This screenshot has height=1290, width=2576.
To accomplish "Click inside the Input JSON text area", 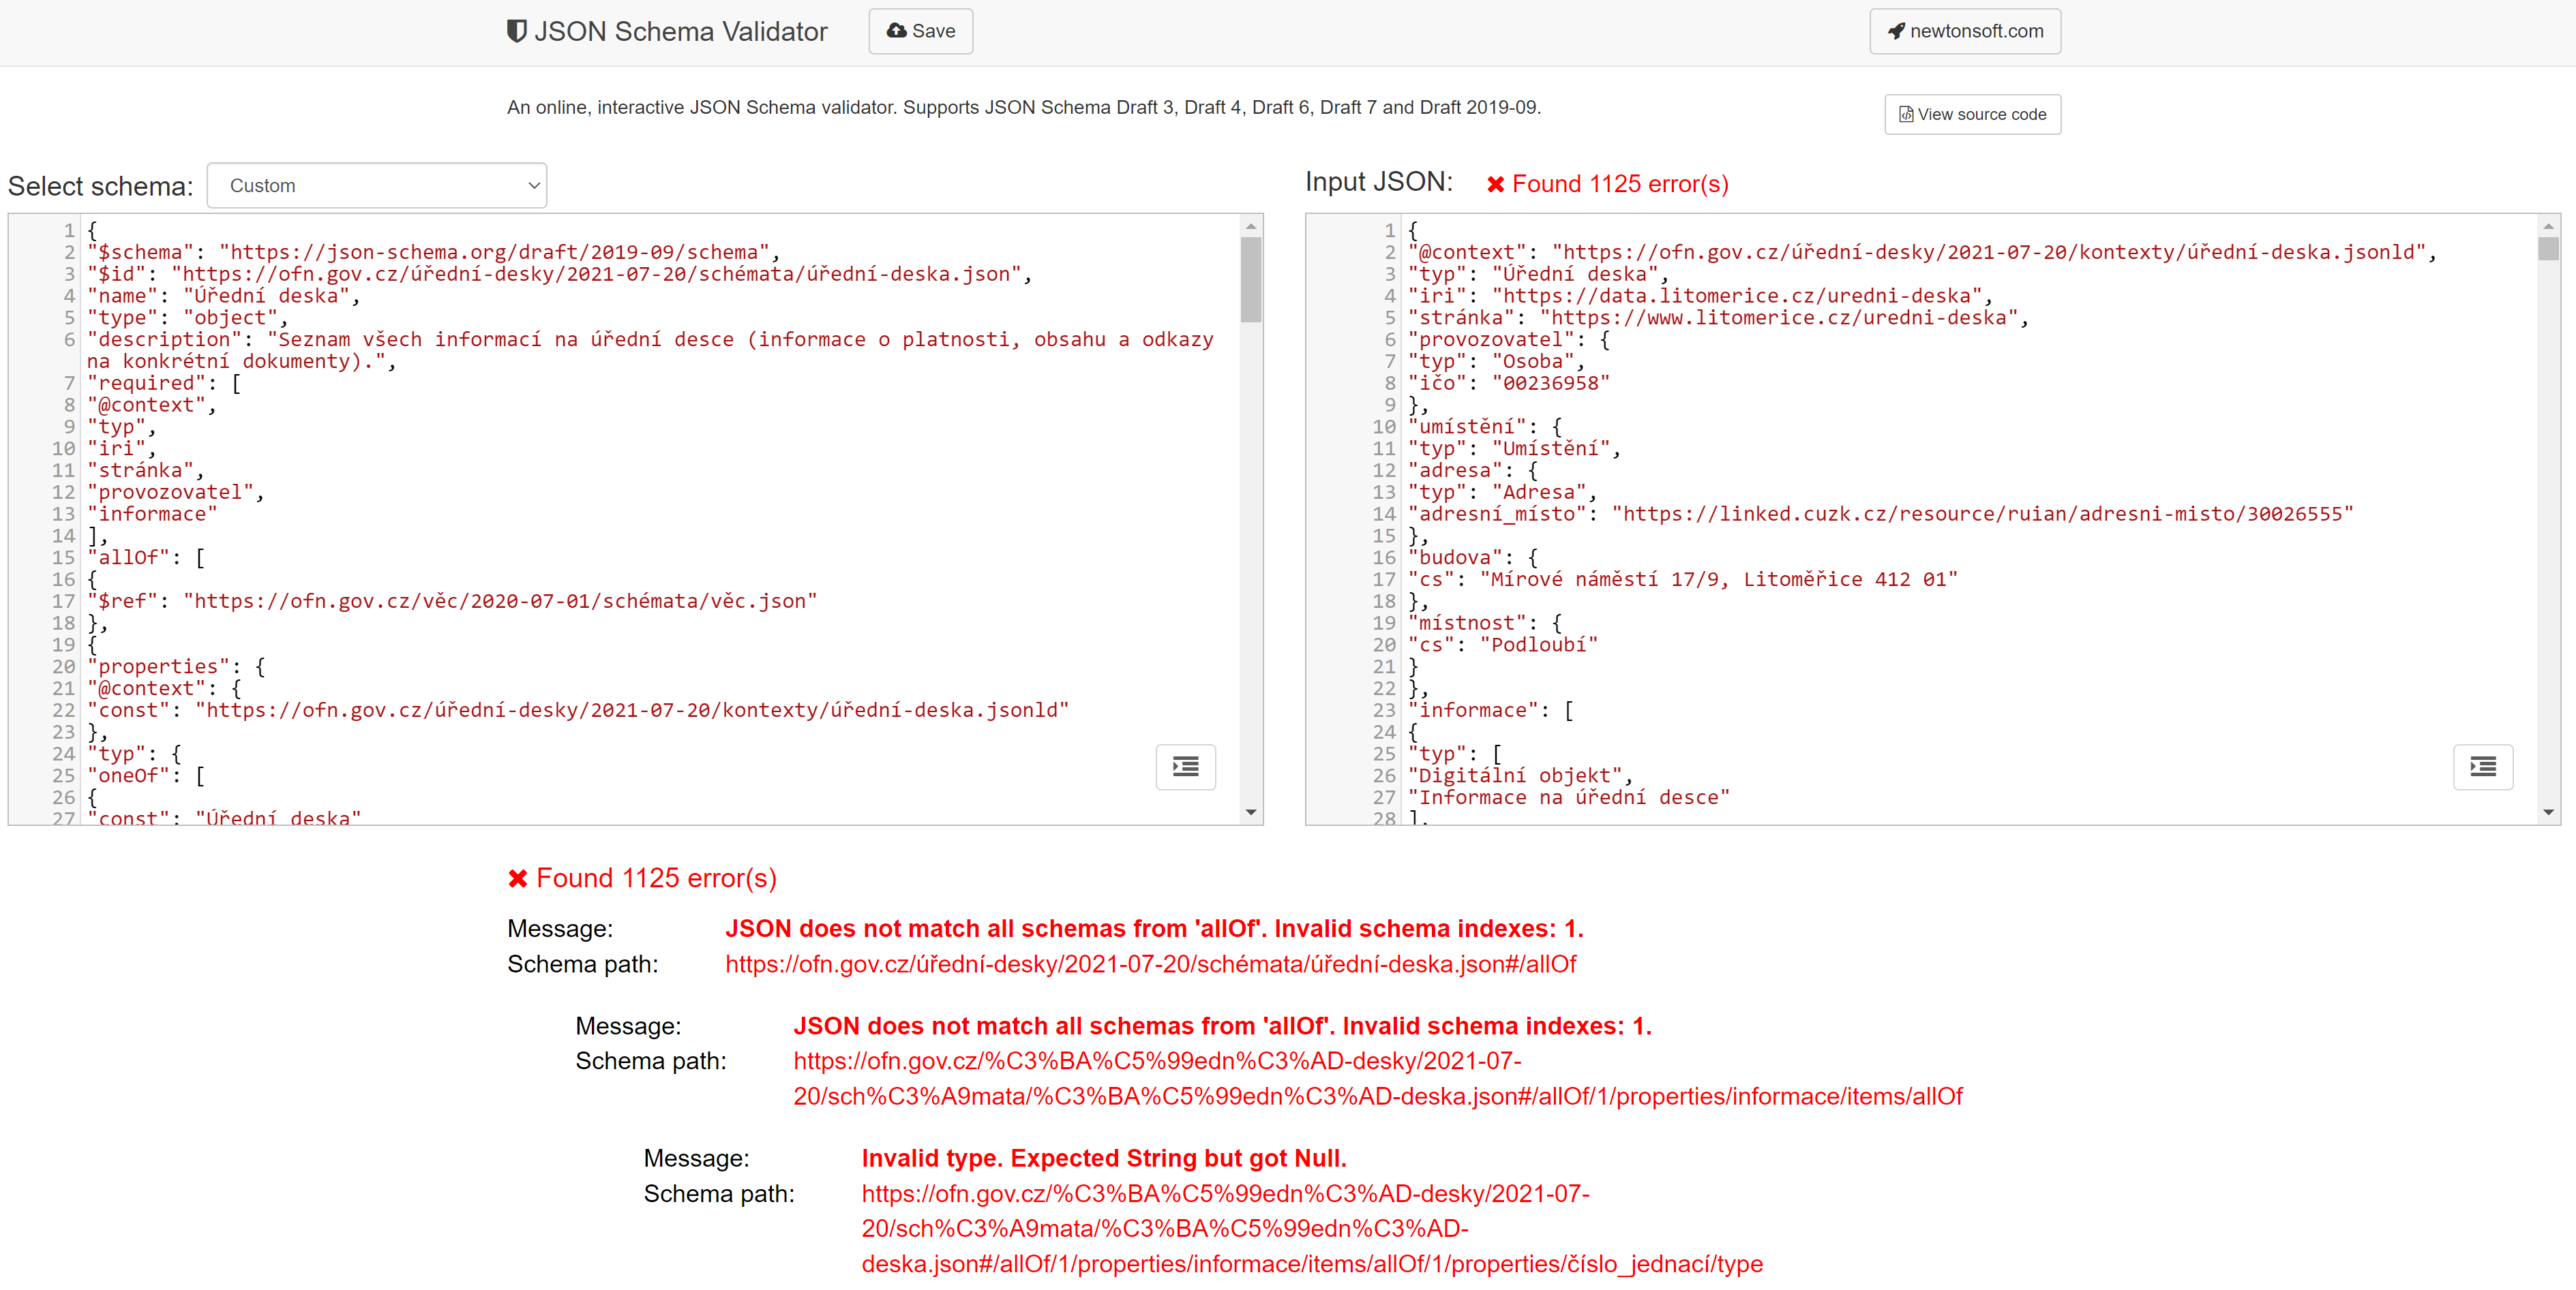I will point(1900,500).
